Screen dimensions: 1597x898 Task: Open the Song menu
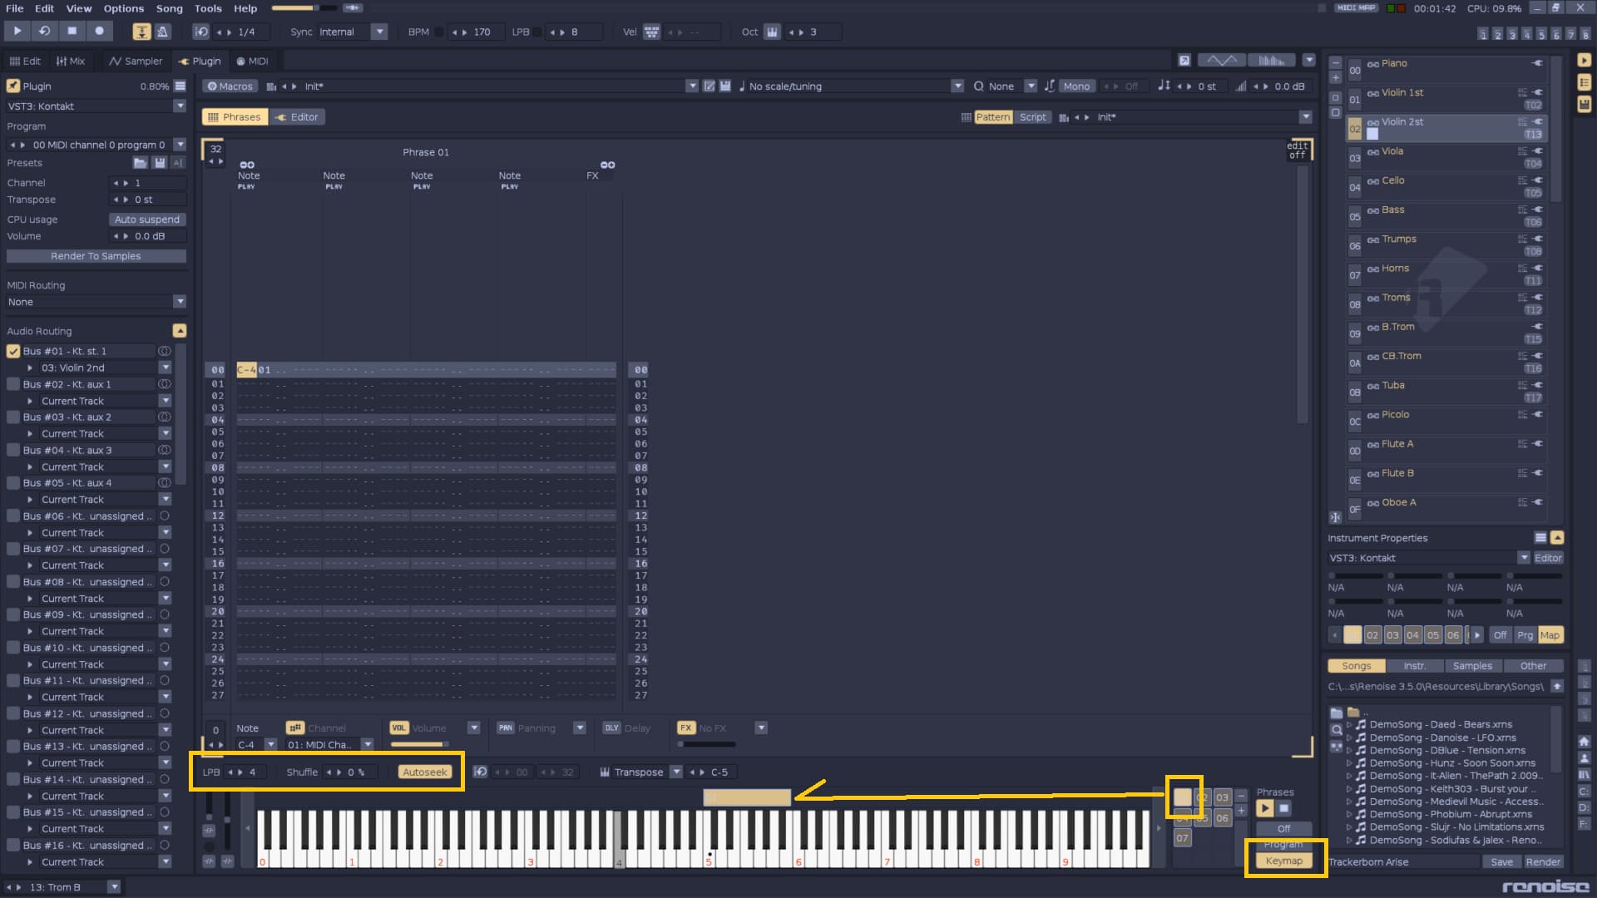pyautogui.click(x=169, y=8)
